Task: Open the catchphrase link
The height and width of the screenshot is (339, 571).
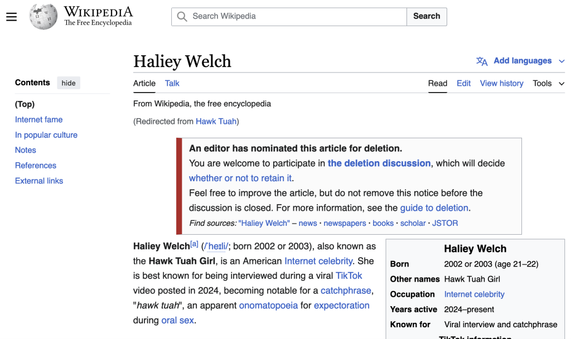Action: (x=346, y=290)
